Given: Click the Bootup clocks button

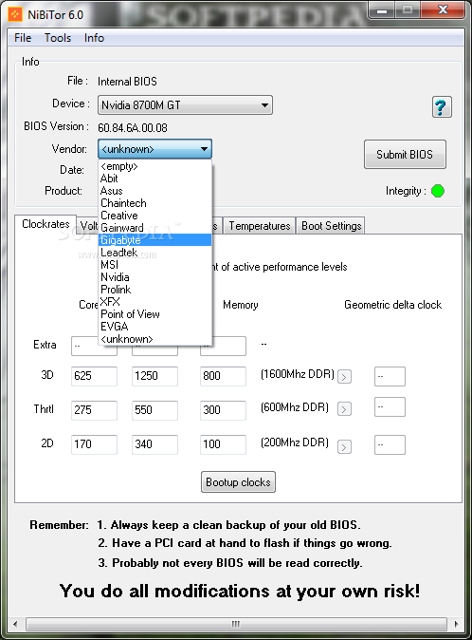Looking at the screenshot, I should coord(238,482).
